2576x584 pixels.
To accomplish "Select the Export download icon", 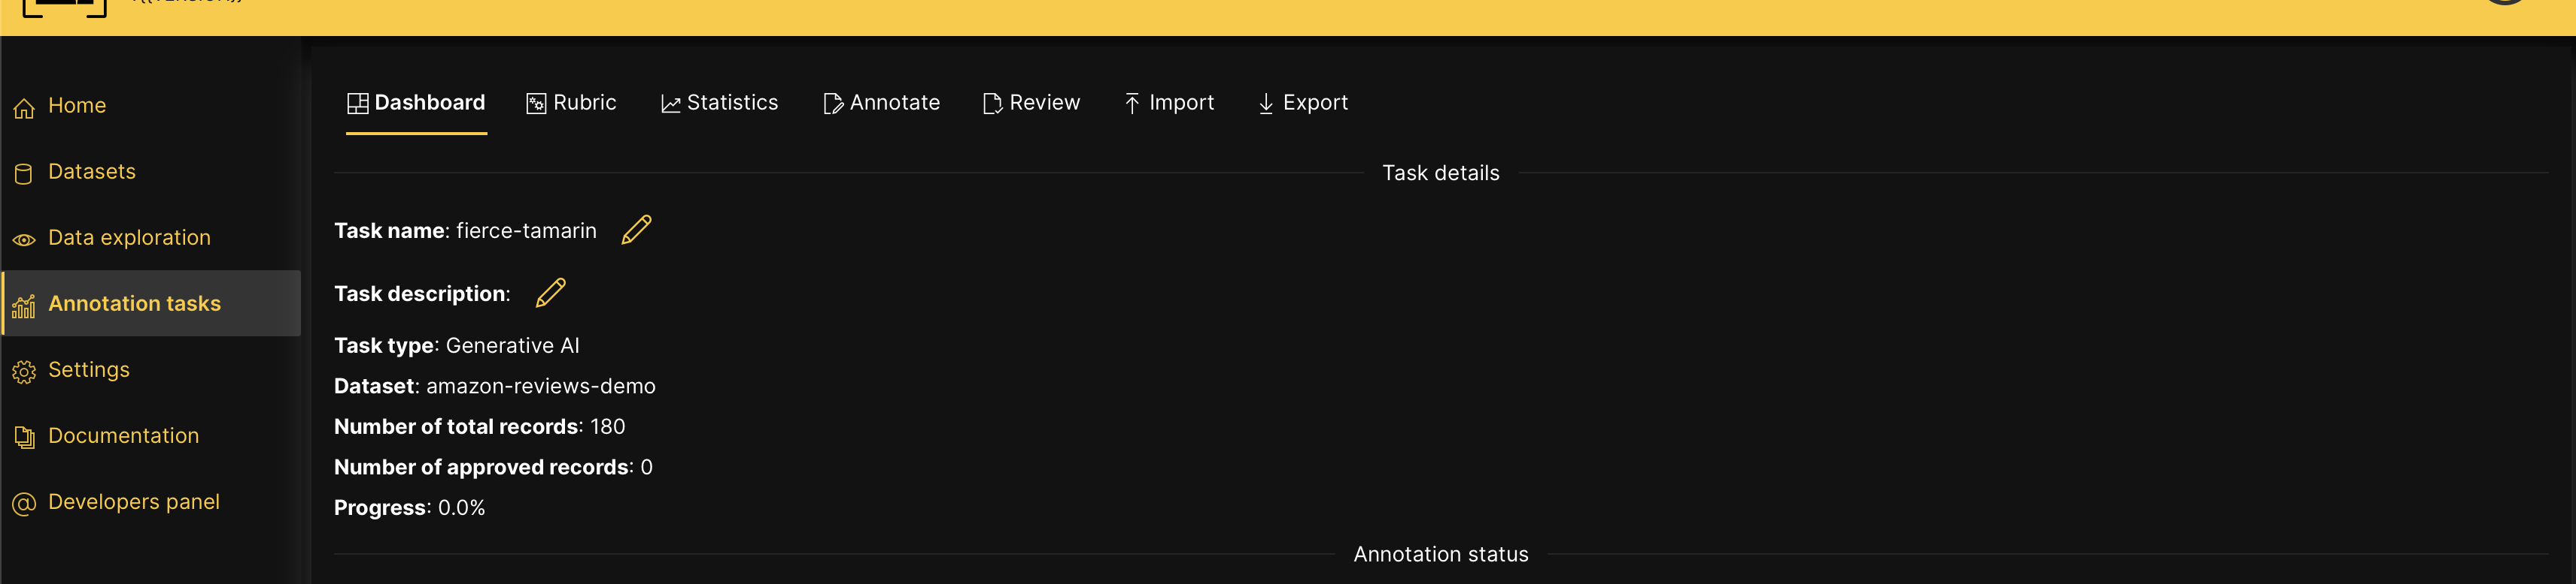I will 1265,102.
